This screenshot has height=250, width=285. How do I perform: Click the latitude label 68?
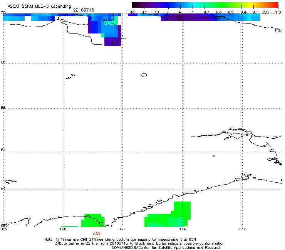pos(3,62)
